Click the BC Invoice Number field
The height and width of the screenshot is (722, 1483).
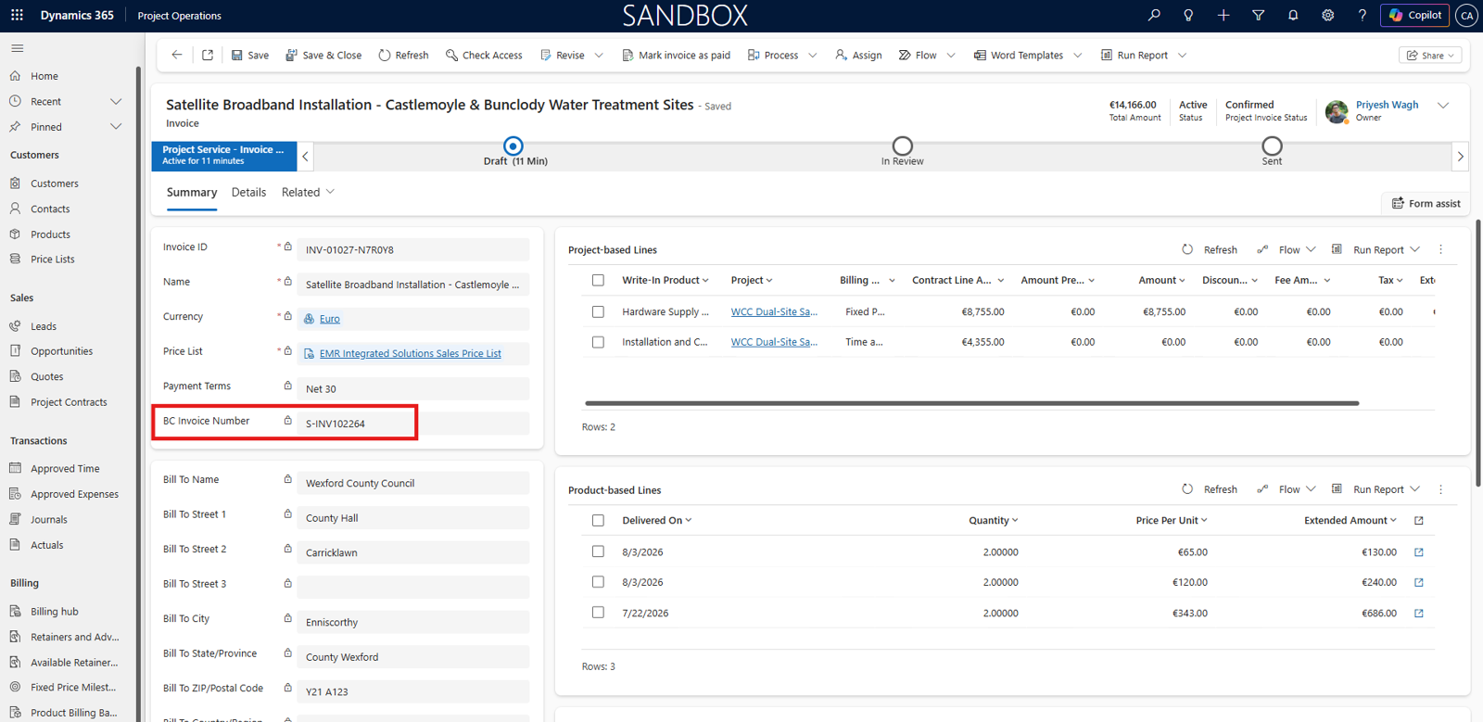tap(413, 424)
